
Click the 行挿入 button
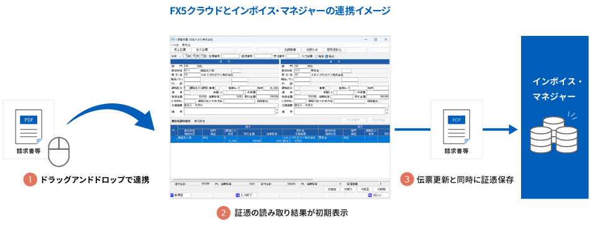tap(348, 189)
